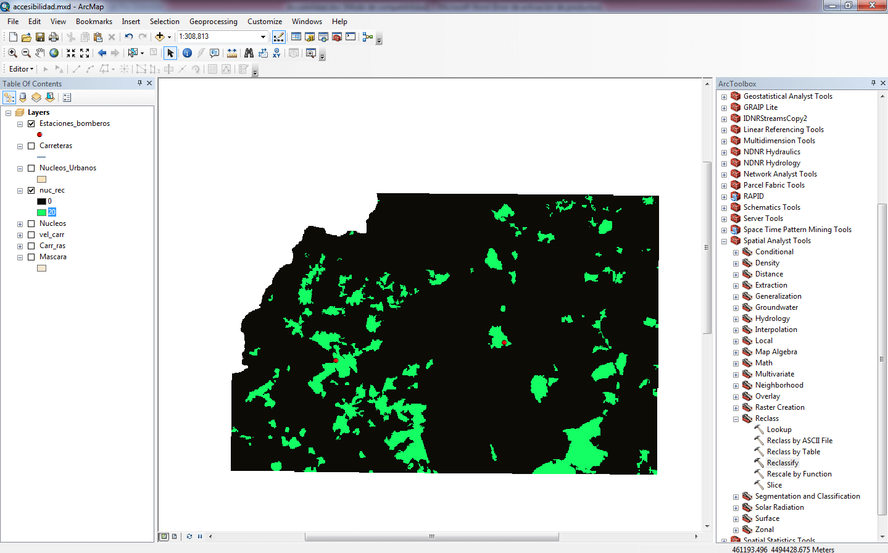
Task: Click the green swatch for value 20
Action: point(41,212)
